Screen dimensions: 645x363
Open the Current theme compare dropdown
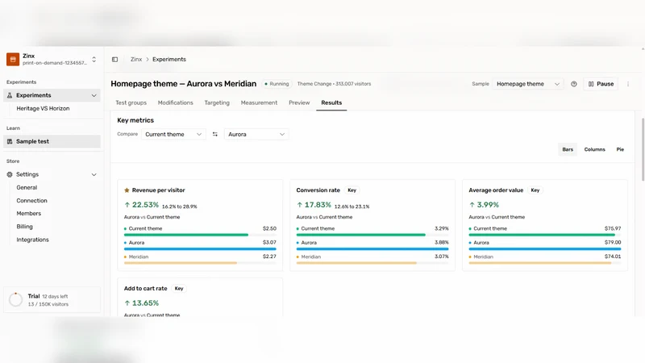click(173, 134)
